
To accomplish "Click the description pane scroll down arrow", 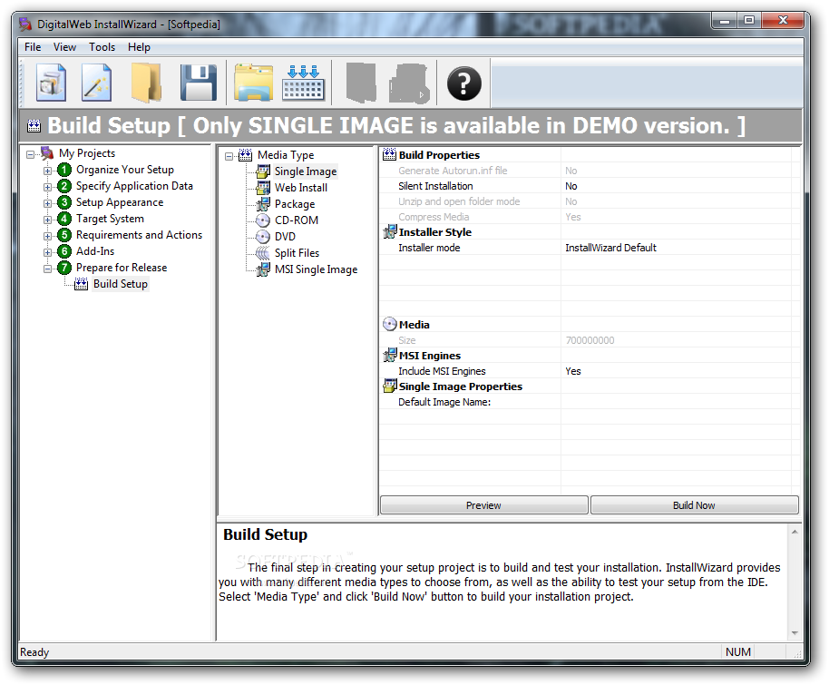I will tap(795, 633).
